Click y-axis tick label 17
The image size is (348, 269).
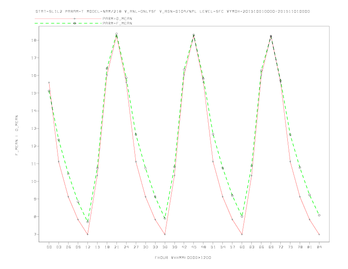[34, 58]
